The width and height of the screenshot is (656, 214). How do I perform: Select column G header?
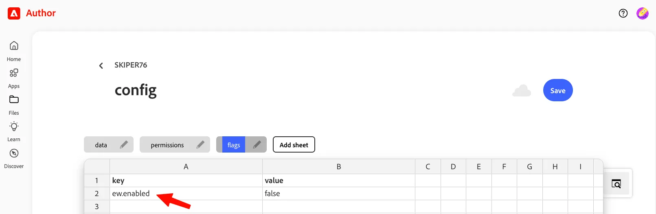tap(530, 166)
